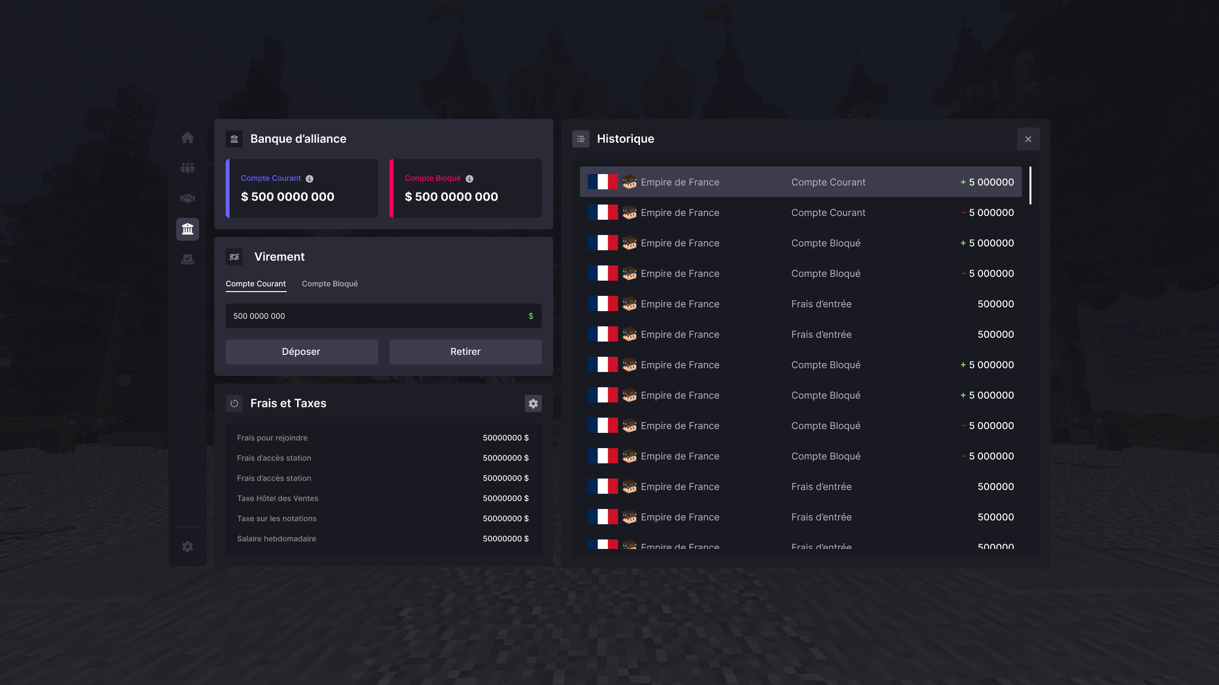Click the Compte Bloqué balance card
The width and height of the screenshot is (1219, 685).
[x=466, y=188]
